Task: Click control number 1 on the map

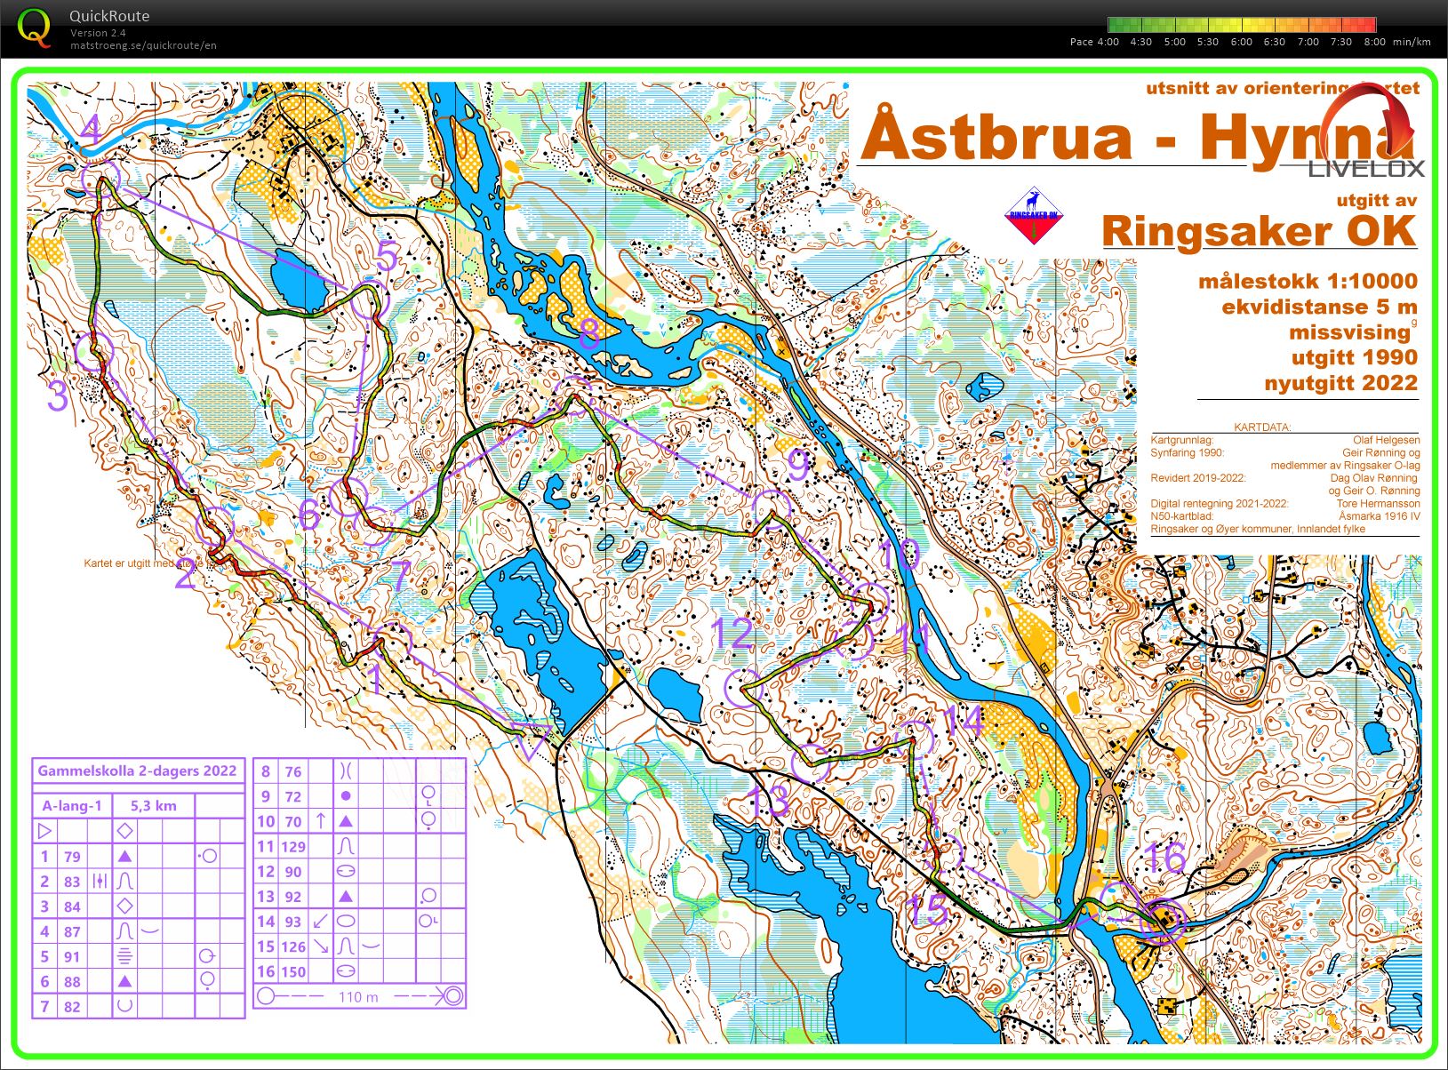Action: tap(375, 680)
